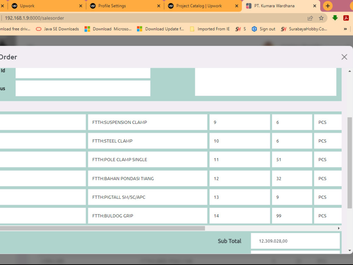Open Download Update f... bookmark
This screenshot has width=353, height=265.
click(x=161, y=29)
